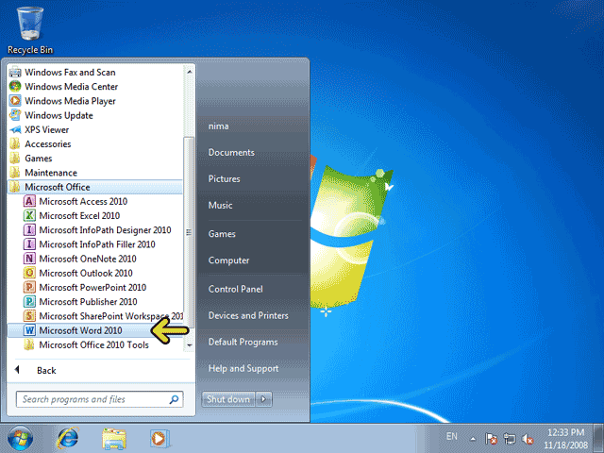The width and height of the screenshot is (604, 453).
Task: Click the clock in the system tray
Action: pyautogui.click(x=566, y=438)
